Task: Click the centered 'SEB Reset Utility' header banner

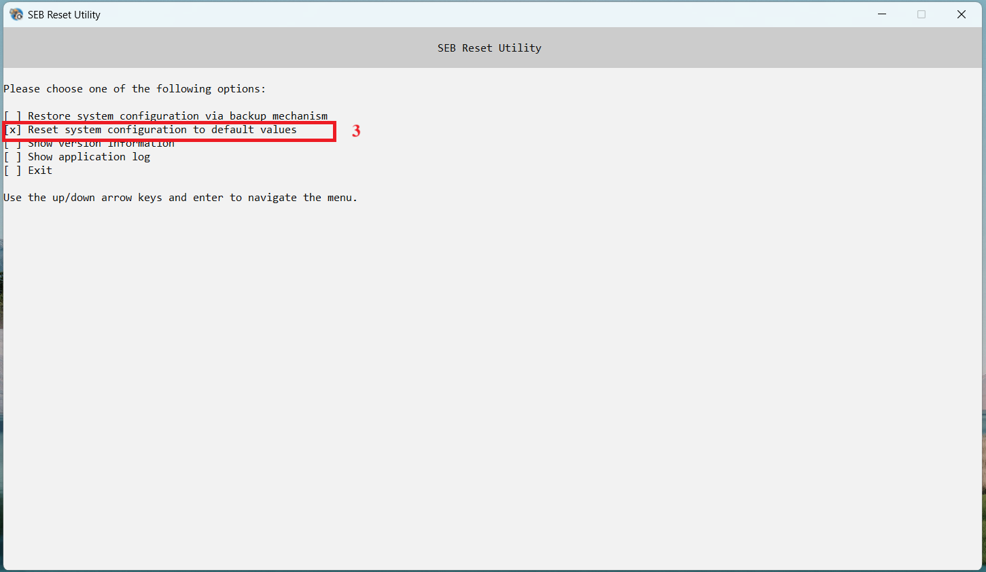Action: coord(489,48)
